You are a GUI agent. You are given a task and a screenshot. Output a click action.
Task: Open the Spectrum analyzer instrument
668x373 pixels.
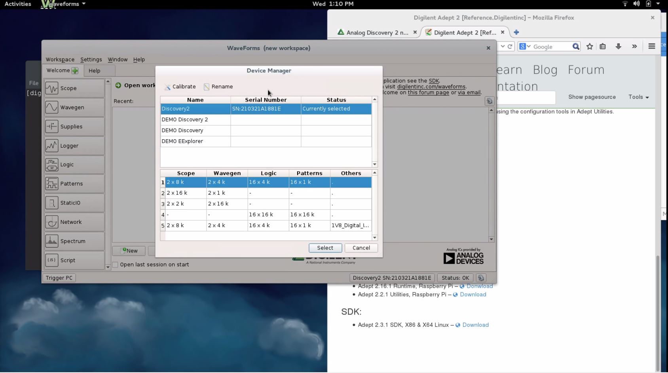pos(74,241)
